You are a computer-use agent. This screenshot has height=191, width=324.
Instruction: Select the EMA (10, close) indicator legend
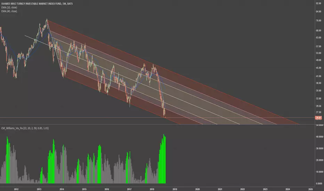9,7
